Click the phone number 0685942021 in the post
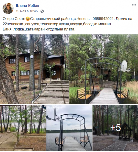Image resolution: width=138 pixels, height=152 pixels. (103, 19)
